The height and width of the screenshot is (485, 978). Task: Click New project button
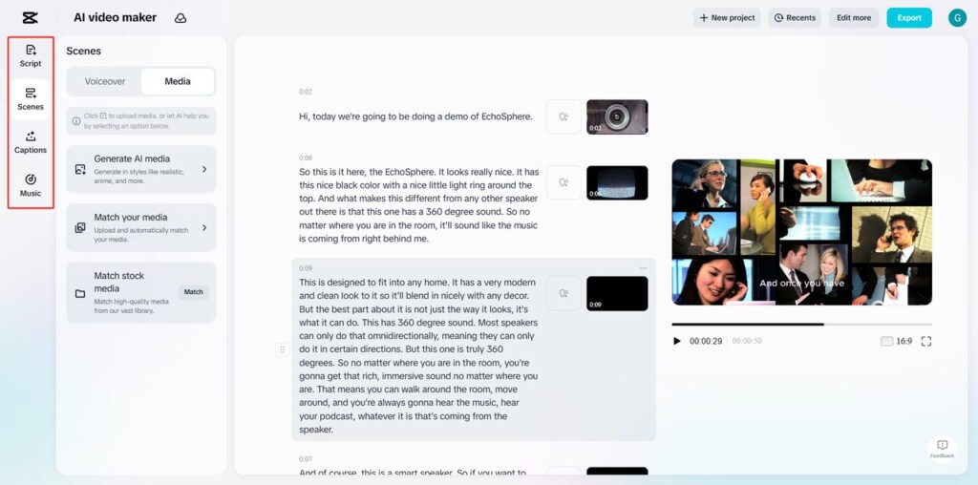click(x=727, y=17)
